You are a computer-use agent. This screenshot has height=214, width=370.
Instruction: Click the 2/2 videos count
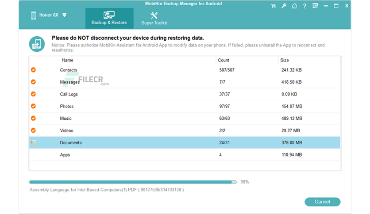pos(222,130)
